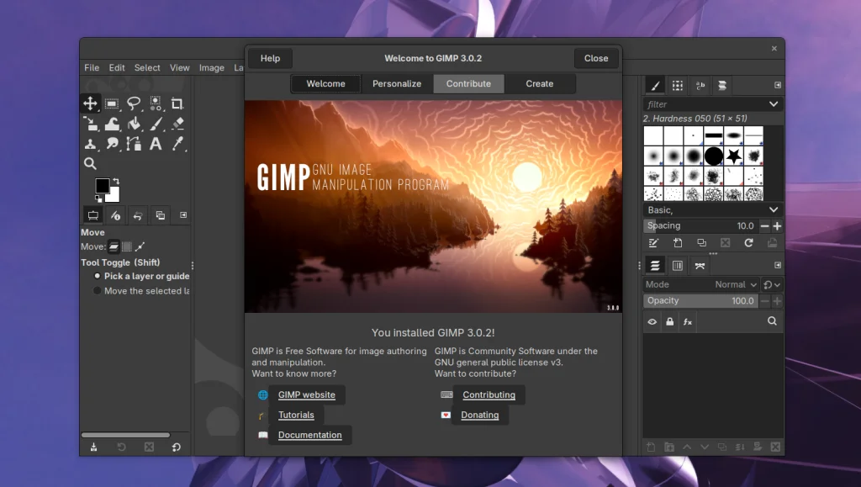Viewport: 861px width, 487px height.
Task: Open the File menu
Action: [x=91, y=67]
